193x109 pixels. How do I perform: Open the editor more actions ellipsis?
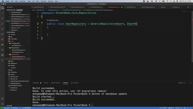tap(191, 7)
